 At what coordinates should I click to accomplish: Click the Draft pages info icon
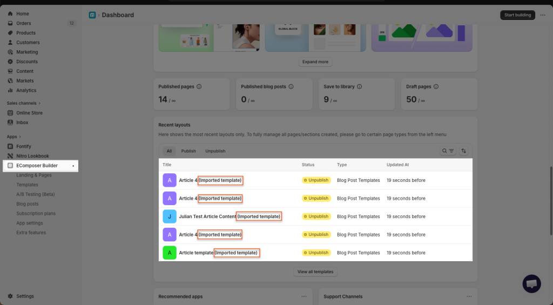436,86
